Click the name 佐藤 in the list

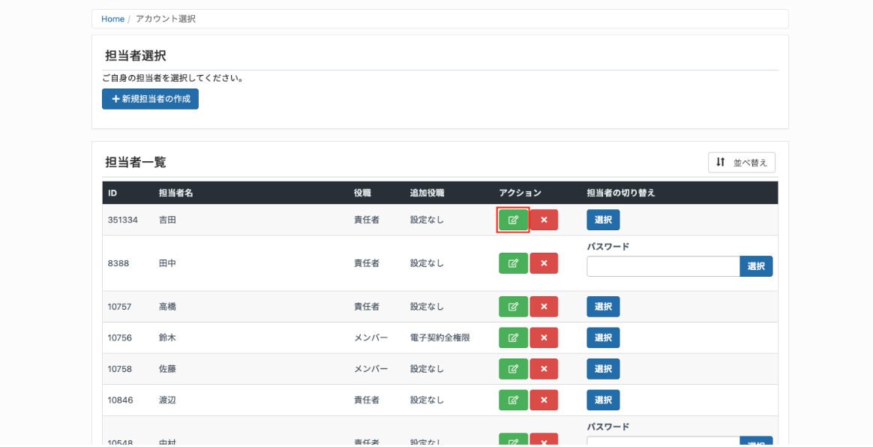click(167, 369)
